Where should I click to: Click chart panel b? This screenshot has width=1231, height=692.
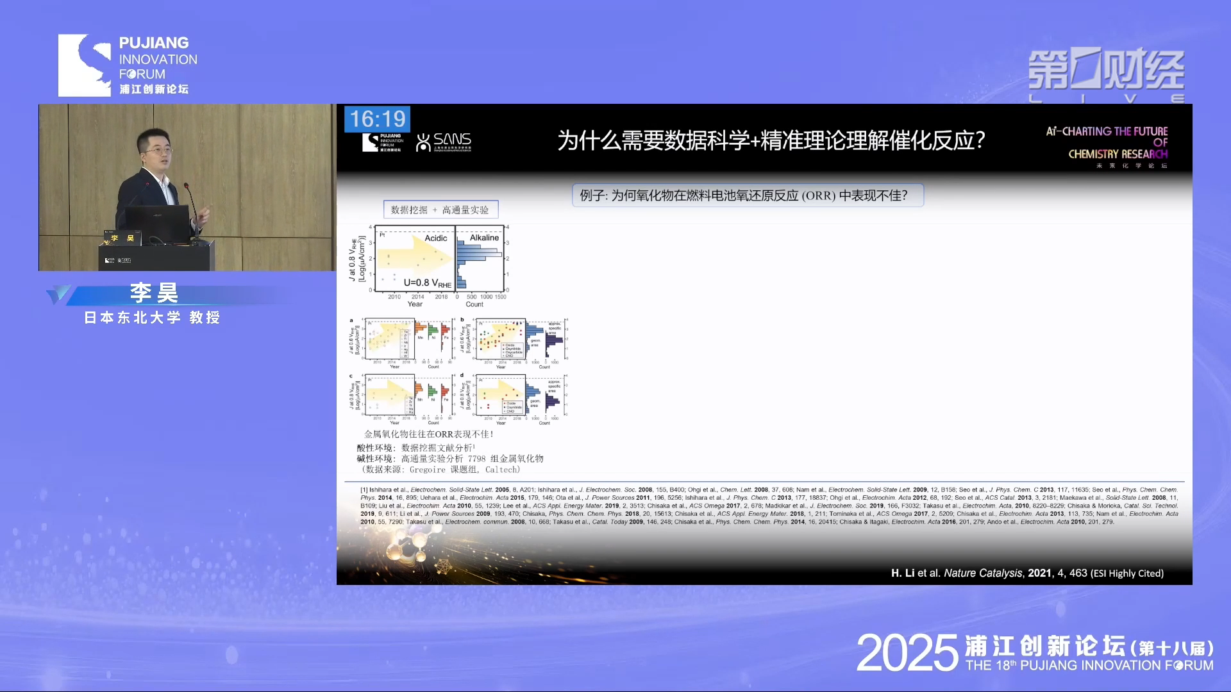click(x=514, y=343)
